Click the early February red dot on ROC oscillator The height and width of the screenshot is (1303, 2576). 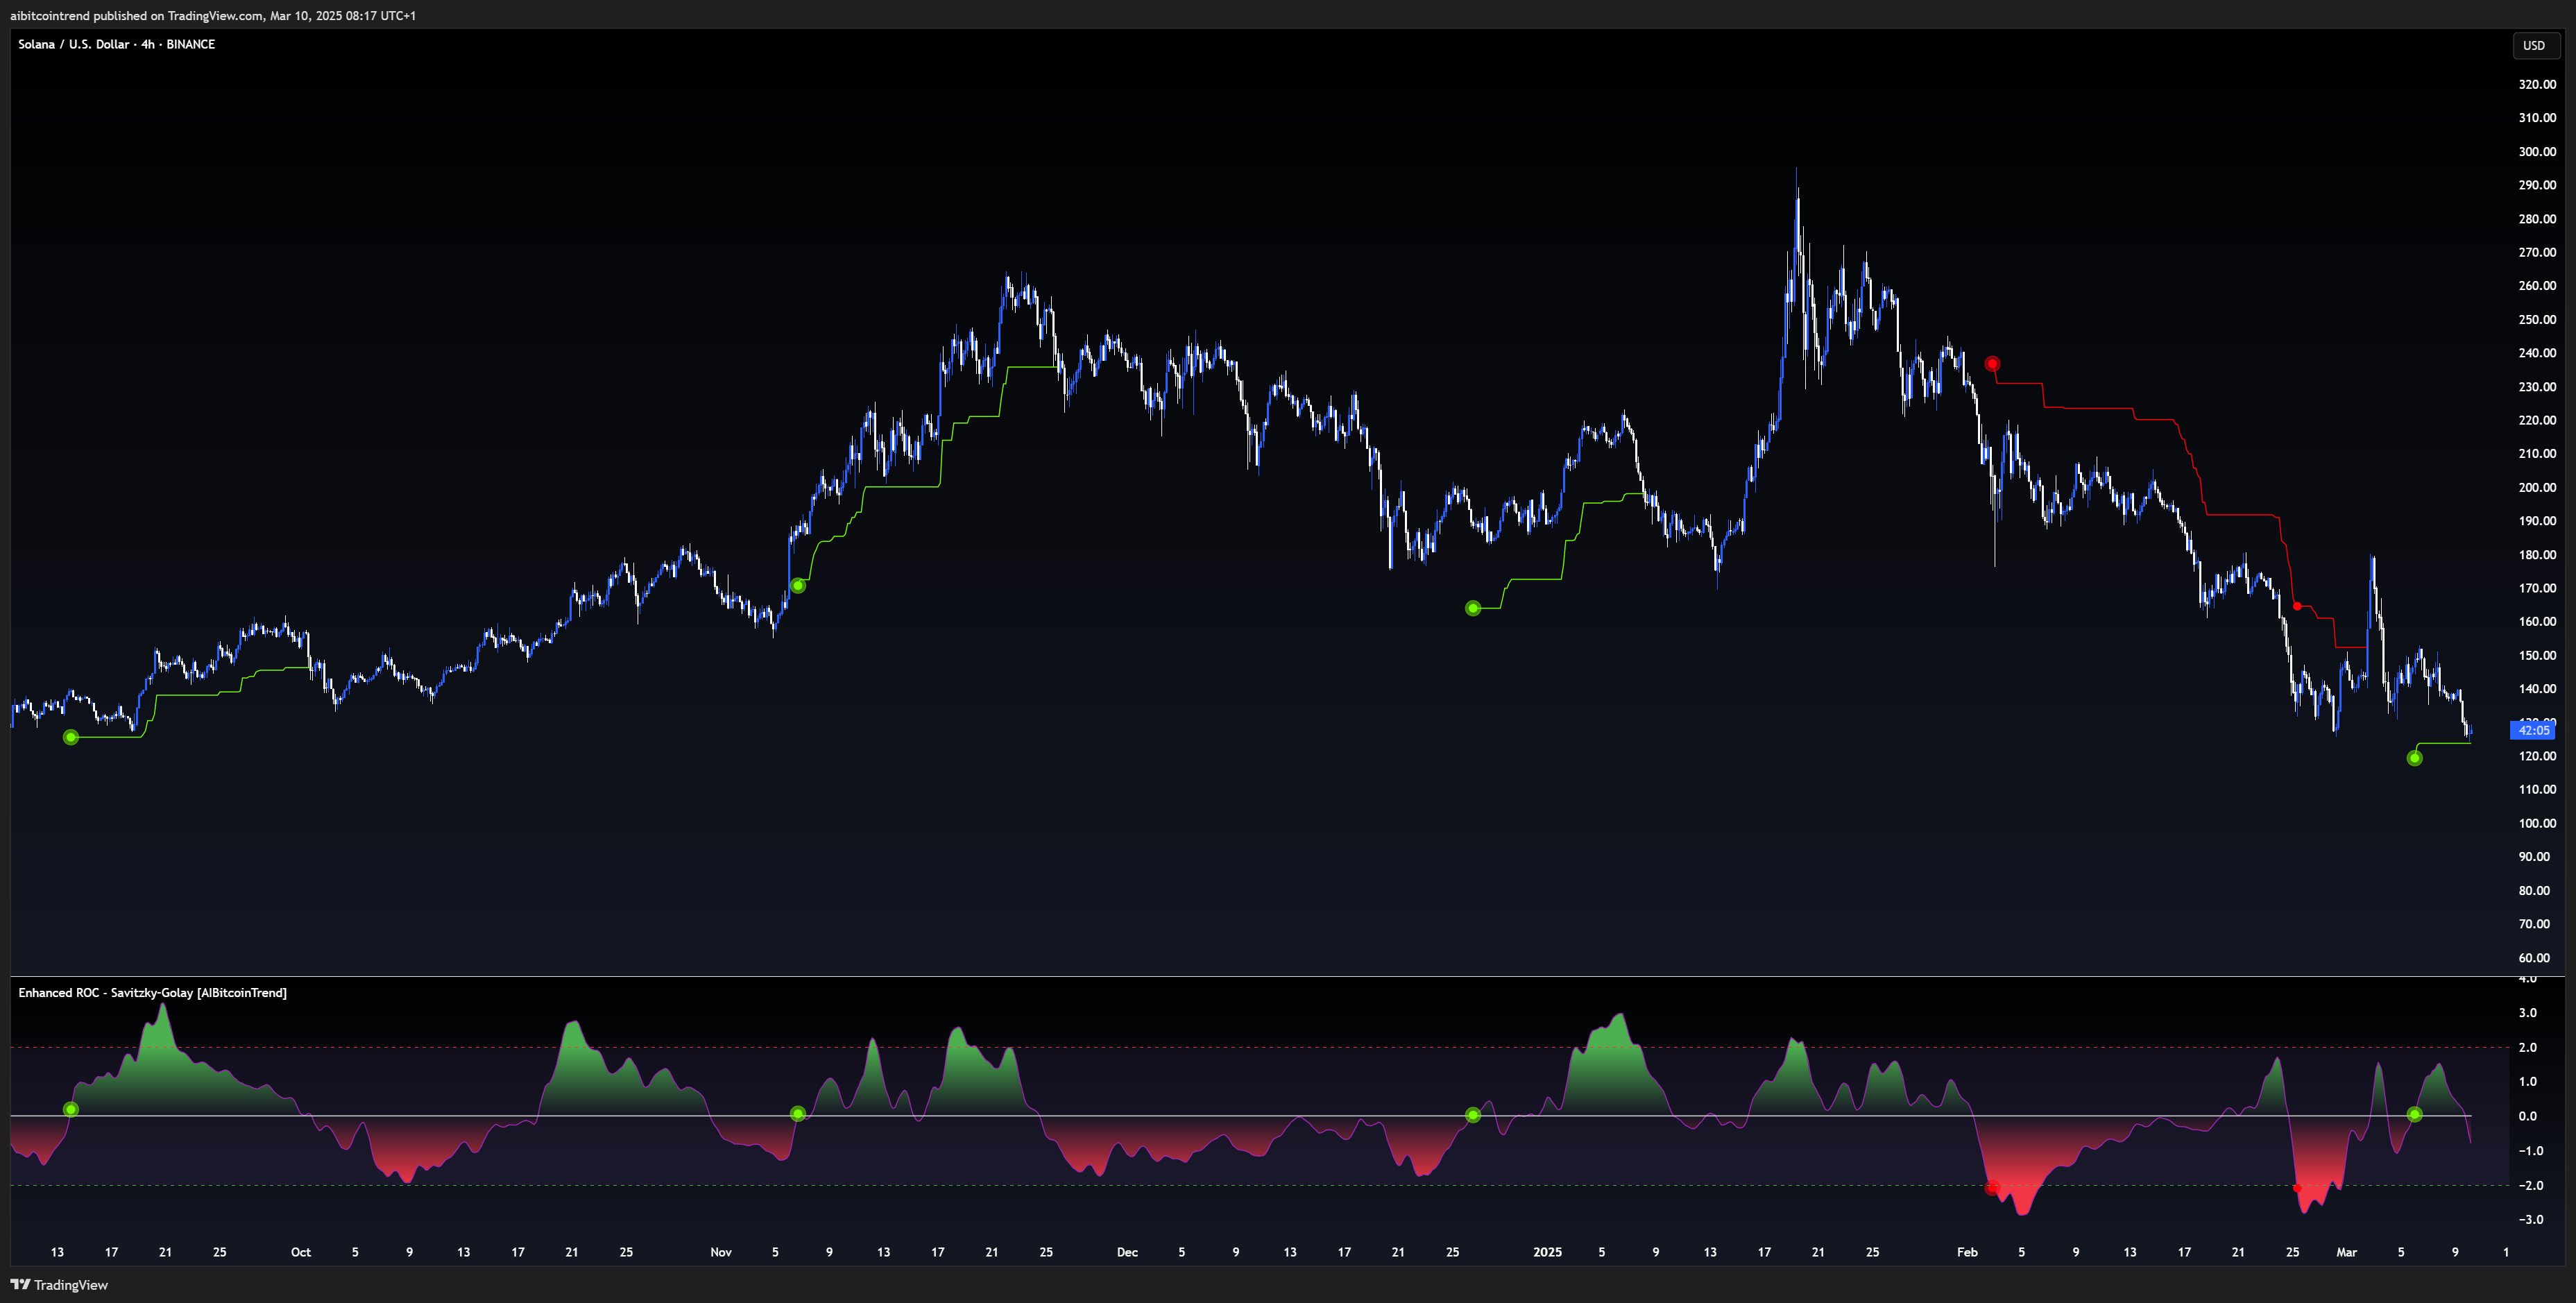click(x=1992, y=1188)
